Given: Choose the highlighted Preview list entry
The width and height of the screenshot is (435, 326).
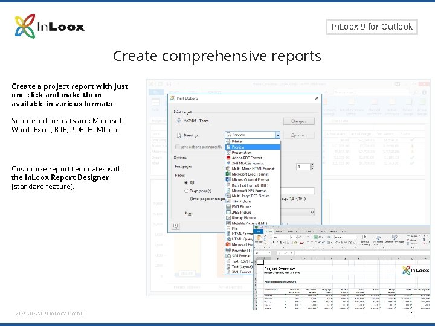Looking at the screenshot, I should coord(253,147).
